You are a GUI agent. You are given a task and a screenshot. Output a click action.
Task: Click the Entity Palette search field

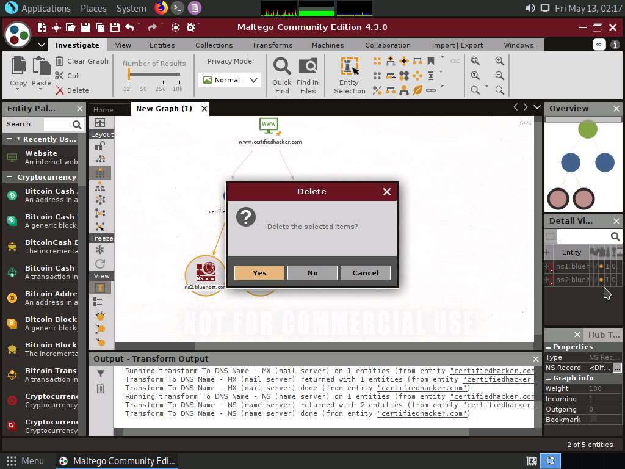pyautogui.click(x=57, y=125)
